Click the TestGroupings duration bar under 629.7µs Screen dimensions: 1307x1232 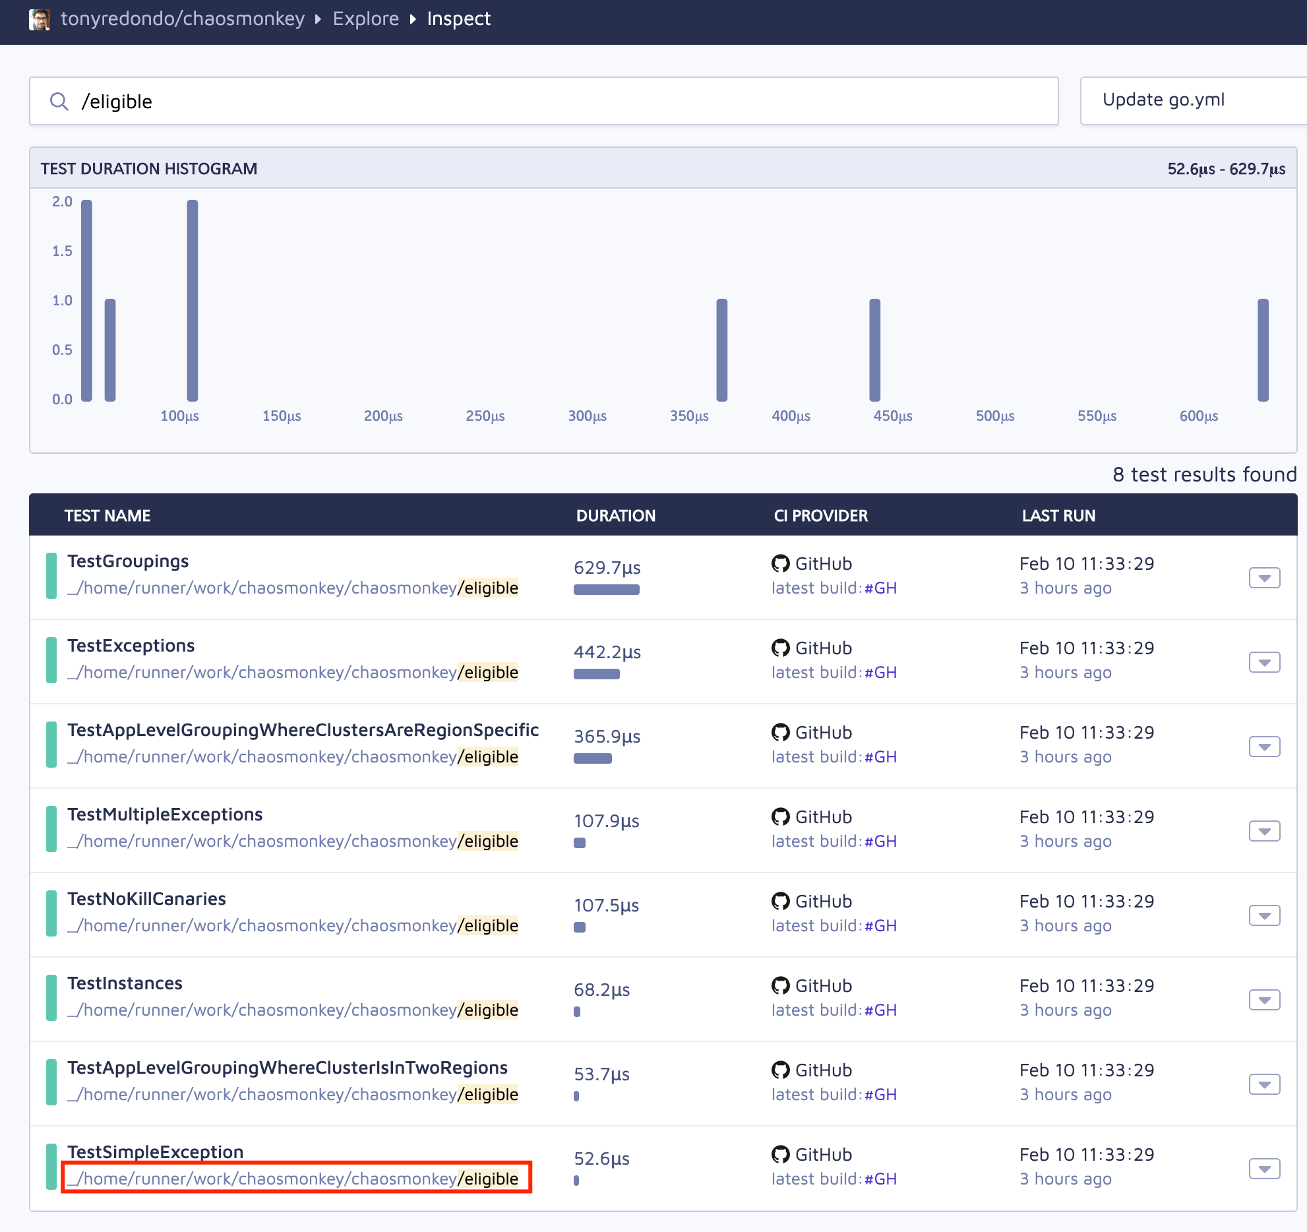point(606,590)
